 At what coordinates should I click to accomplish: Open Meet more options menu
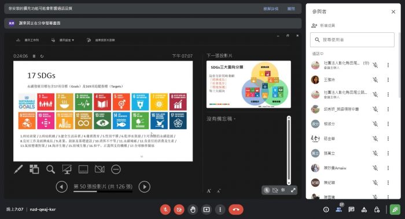[220, 209]
